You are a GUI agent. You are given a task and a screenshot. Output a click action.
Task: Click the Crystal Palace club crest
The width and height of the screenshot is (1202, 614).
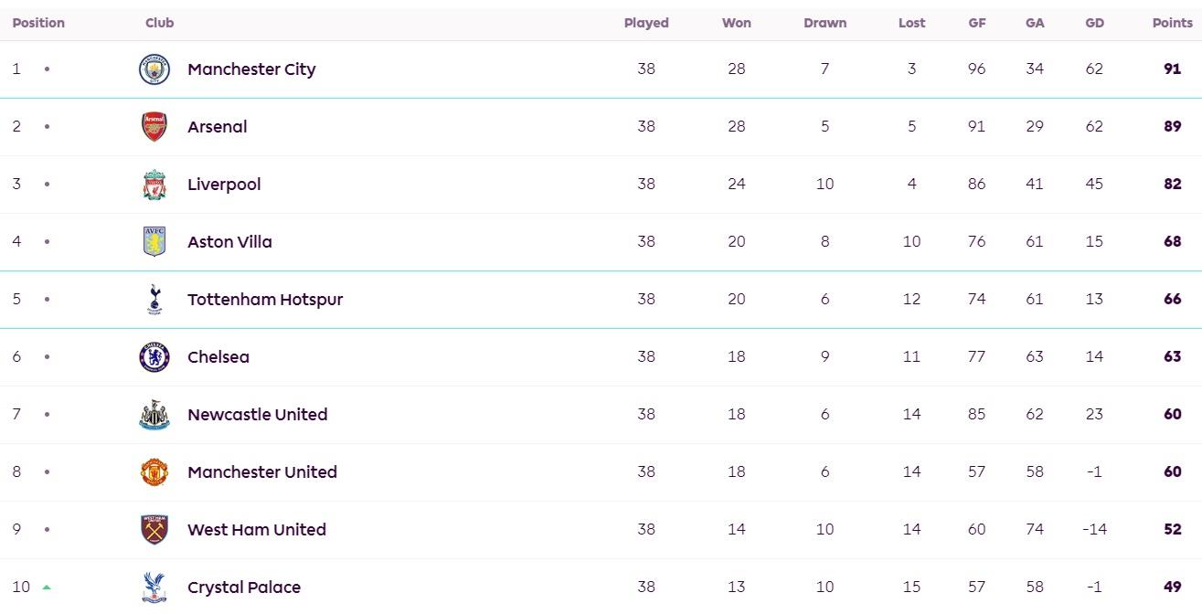(x=154, y=588)
